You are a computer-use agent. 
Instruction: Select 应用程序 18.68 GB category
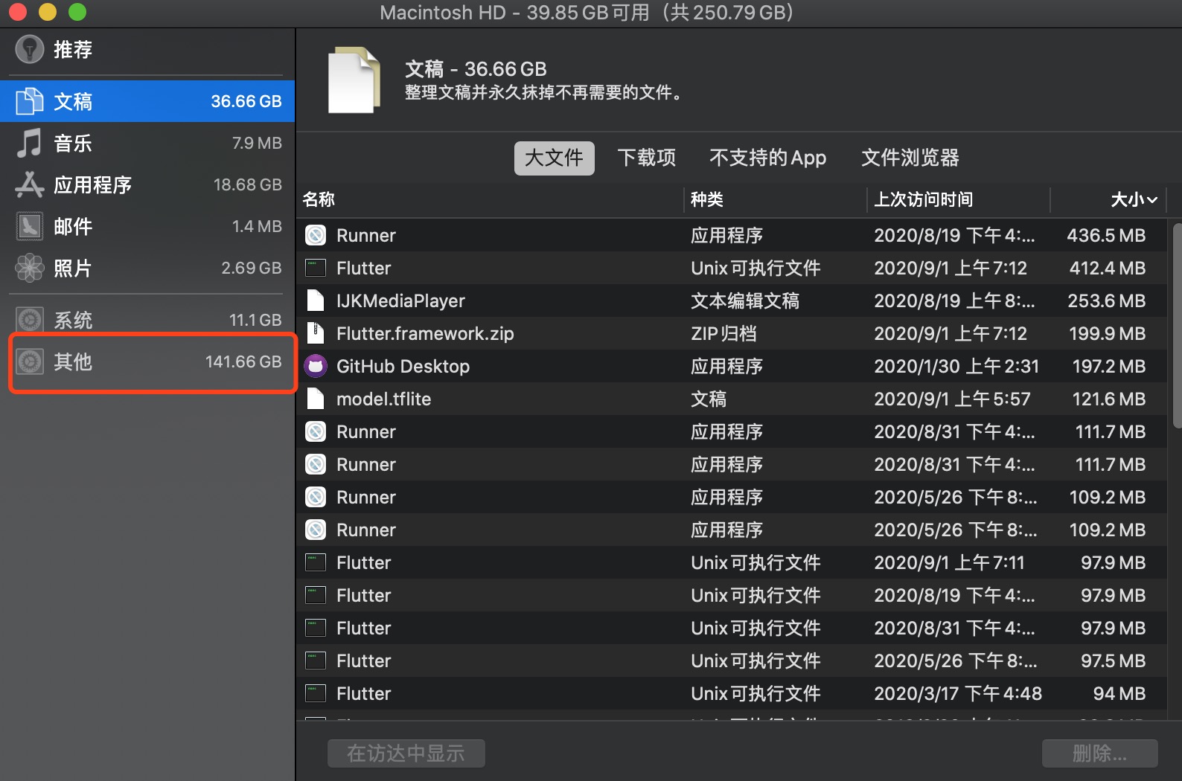147,184
